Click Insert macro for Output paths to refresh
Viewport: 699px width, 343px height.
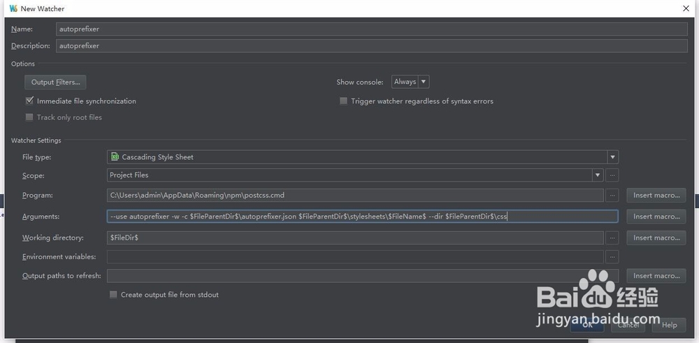(x=656, y=276)
